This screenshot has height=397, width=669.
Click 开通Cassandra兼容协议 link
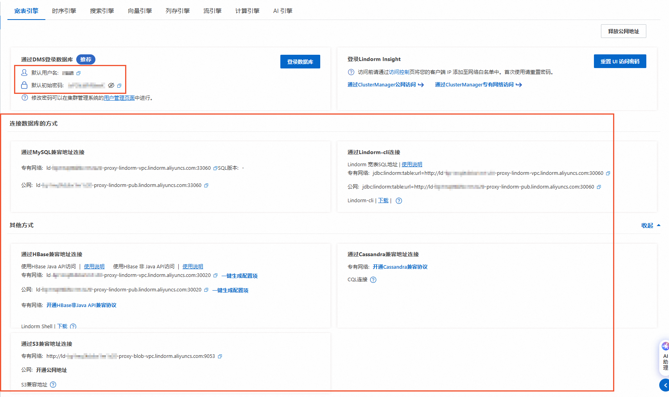400,267
